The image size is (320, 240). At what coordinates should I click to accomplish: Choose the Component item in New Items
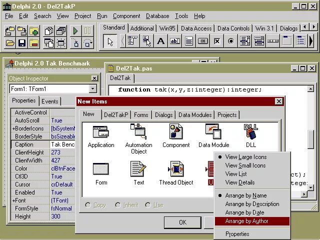click(176, 136)
